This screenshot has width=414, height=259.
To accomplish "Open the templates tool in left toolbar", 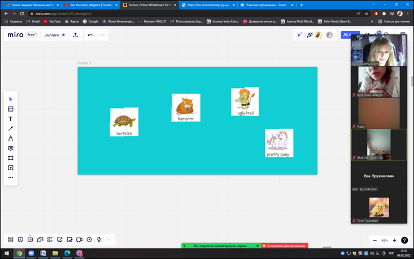I will pos(10,109).
